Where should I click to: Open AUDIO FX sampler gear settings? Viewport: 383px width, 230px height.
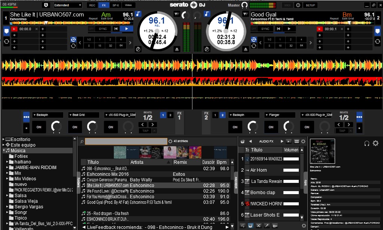(303, 141)
